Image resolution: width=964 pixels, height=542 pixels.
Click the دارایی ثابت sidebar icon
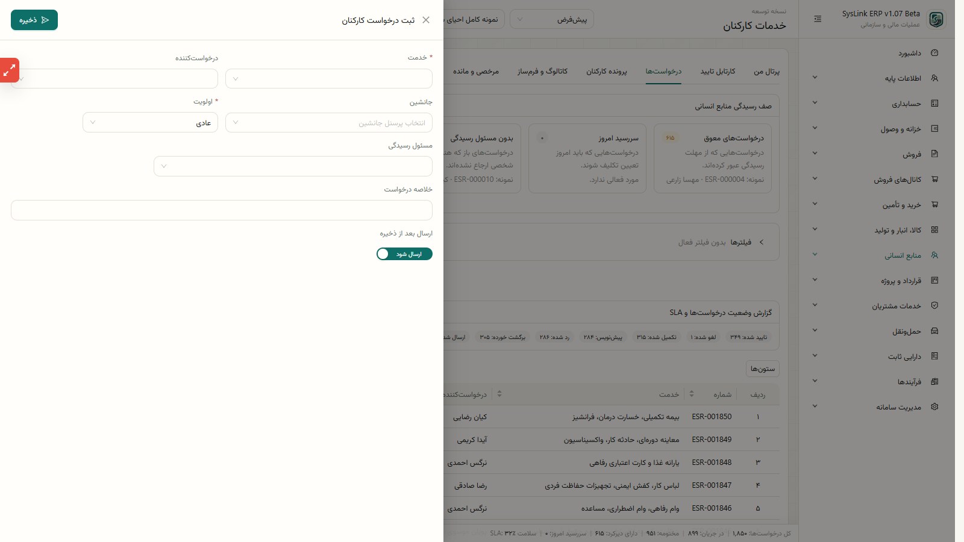pos(934,357)
